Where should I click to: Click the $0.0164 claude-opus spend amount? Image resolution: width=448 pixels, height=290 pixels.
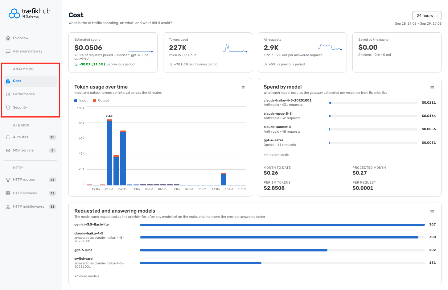(x=429, y=116)
